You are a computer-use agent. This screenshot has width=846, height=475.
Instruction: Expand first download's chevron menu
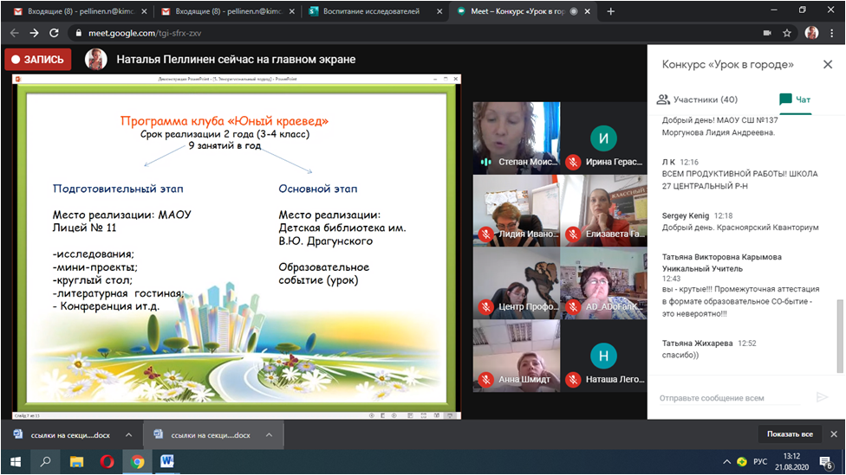point(128,435)
